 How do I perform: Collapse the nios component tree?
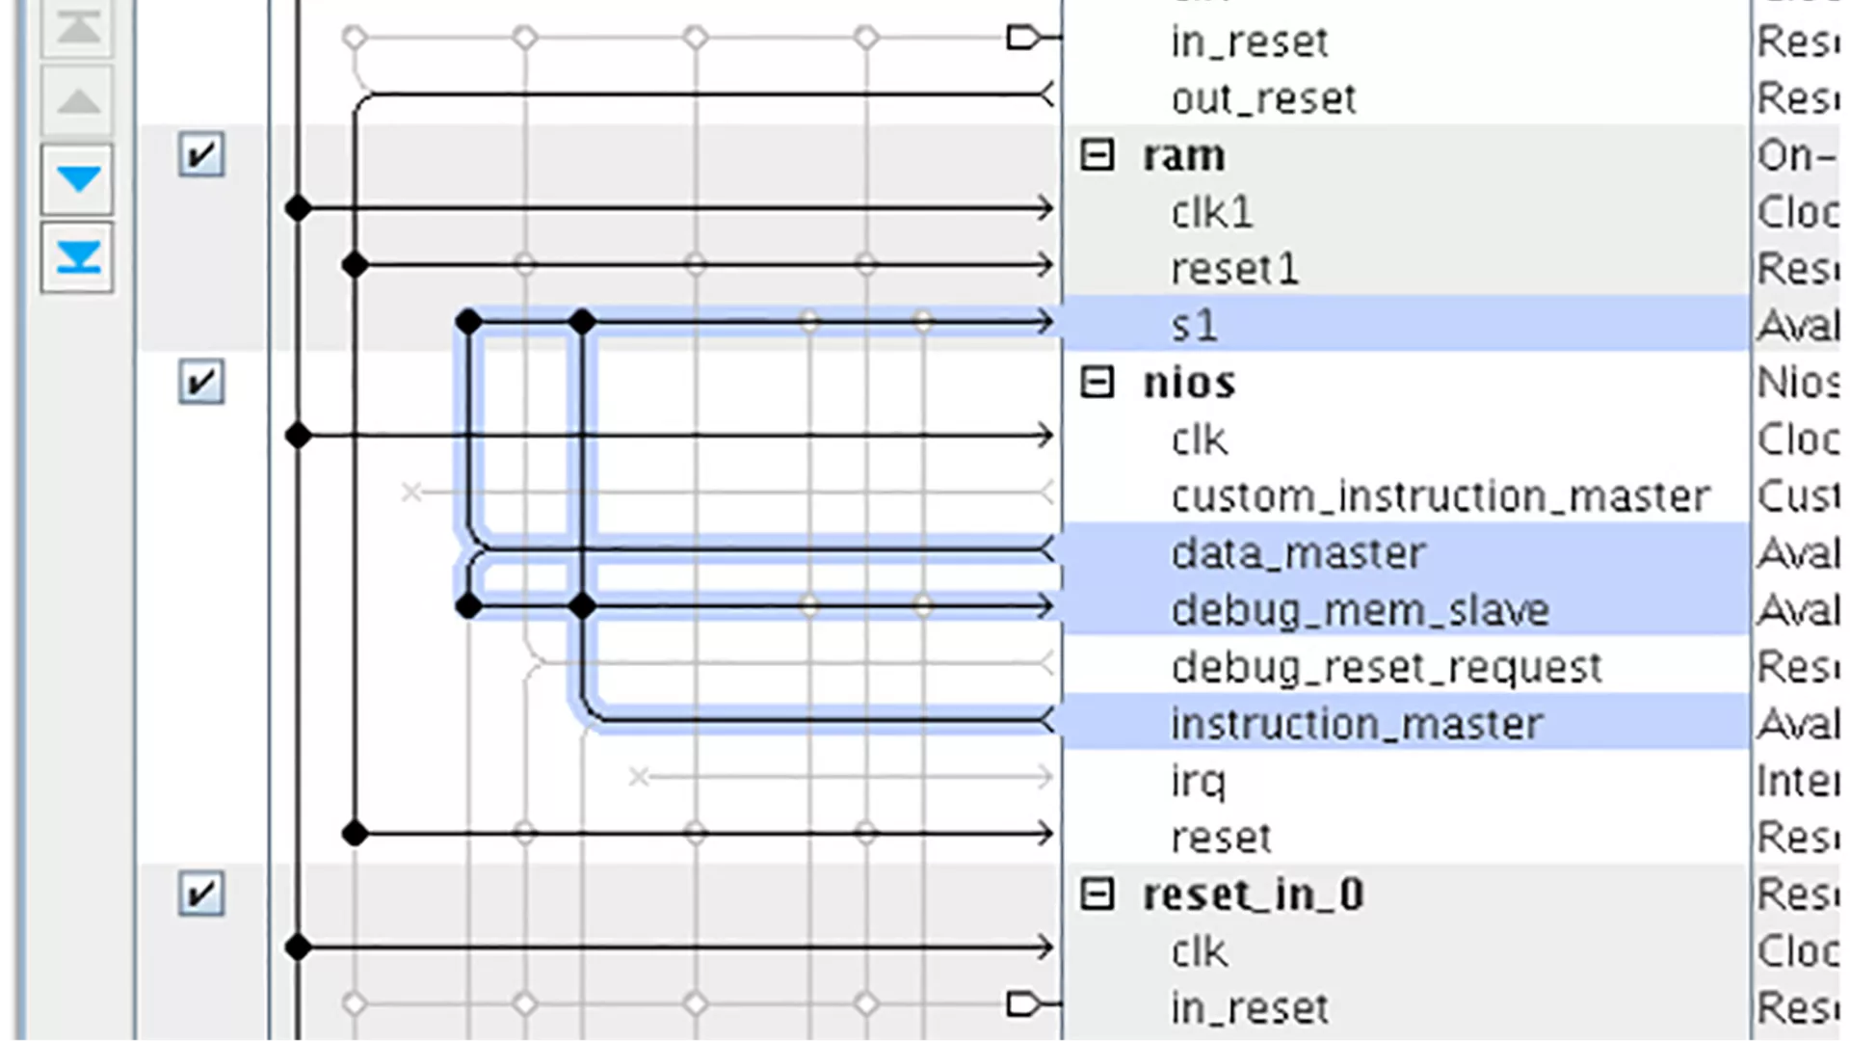pos(1097,383)
